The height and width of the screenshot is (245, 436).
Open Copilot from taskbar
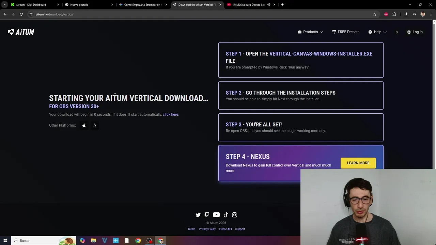(82, 241)
